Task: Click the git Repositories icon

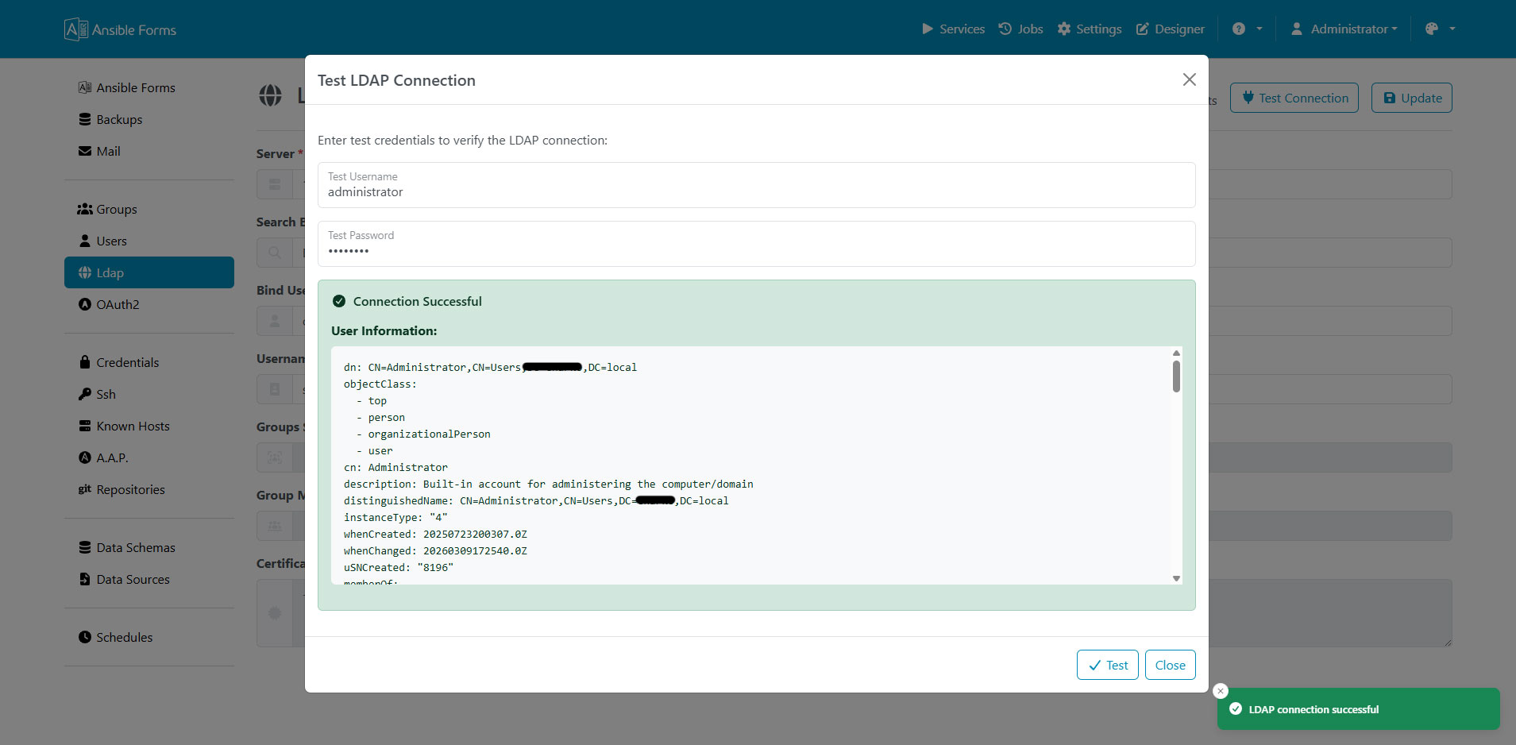Action: (x=85, y=489)
